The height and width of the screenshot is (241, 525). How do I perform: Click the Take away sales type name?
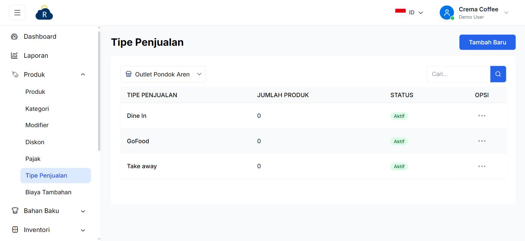[142, 166]
